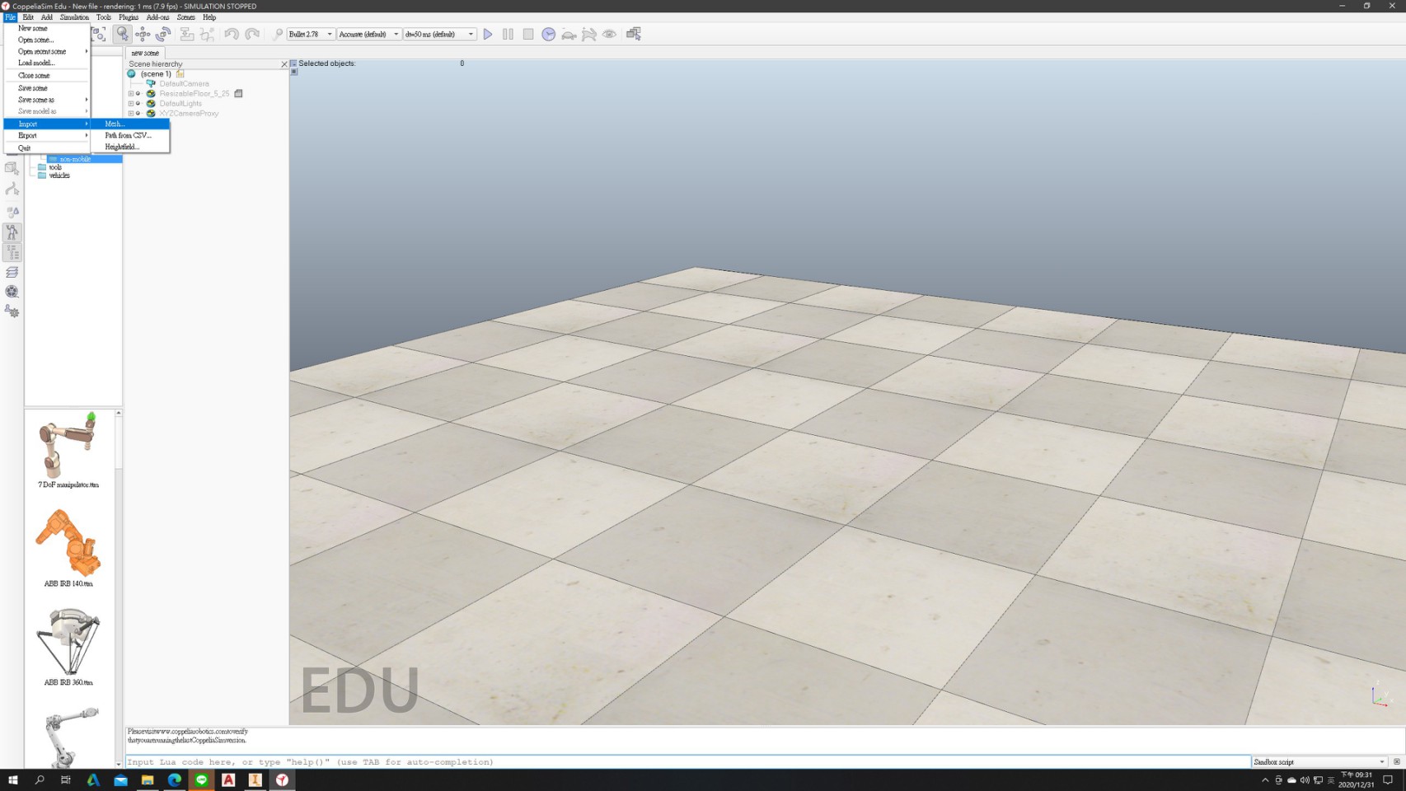1406x791 pixels.
Task: Click New scene in File menu
Action: coord(48,28)
